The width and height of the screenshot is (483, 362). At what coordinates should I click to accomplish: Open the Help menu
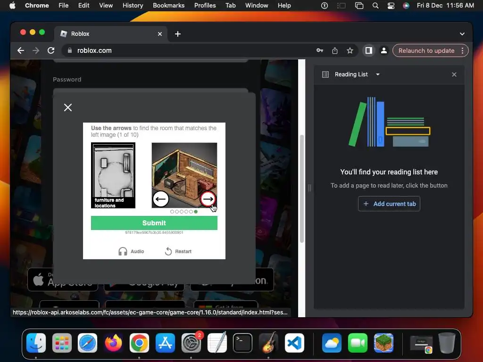click(x=284, y=6)
